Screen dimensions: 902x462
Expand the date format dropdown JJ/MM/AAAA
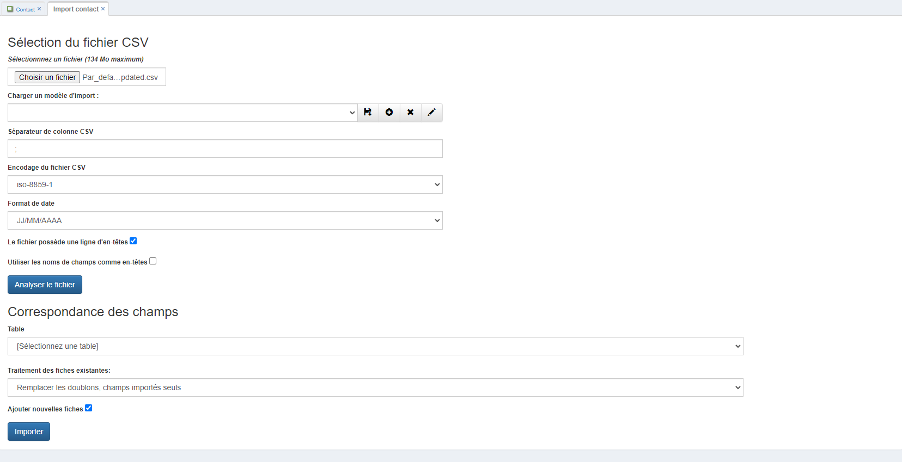point(225,220)
